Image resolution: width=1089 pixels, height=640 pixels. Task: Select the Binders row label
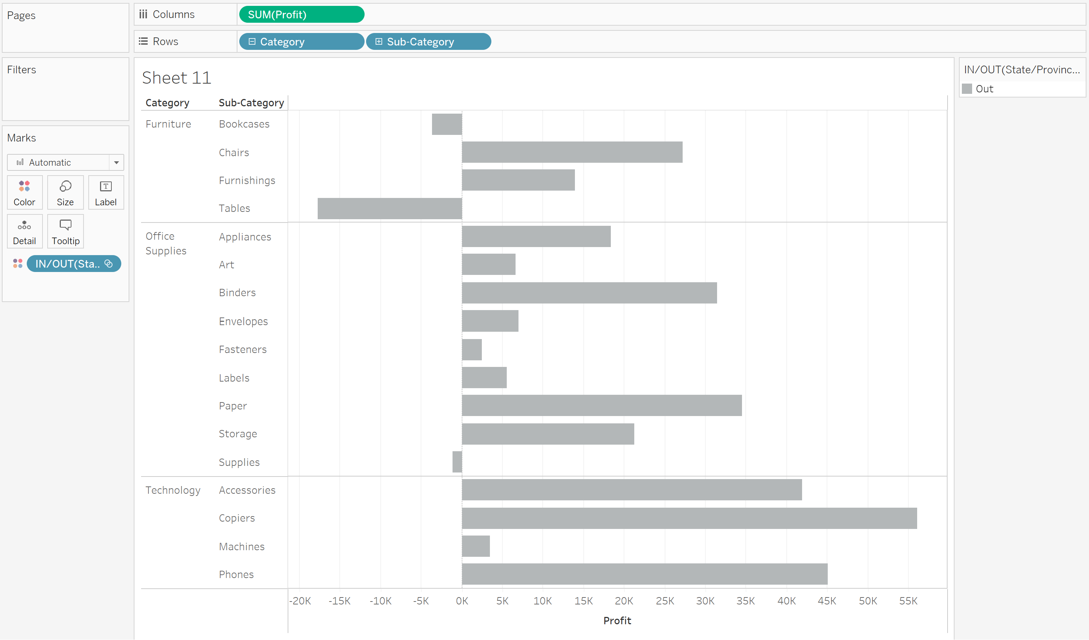(237, 293)
